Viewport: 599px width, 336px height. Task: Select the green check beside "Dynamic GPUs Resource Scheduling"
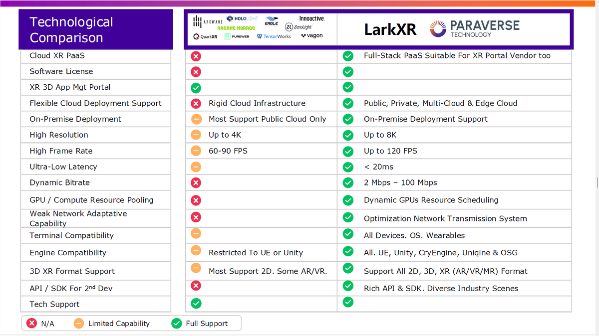pyautogui.click(x=348, y=200)
